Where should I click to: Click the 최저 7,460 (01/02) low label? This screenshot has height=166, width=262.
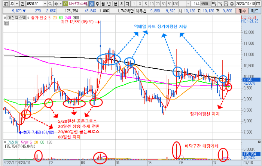point(39,132)
